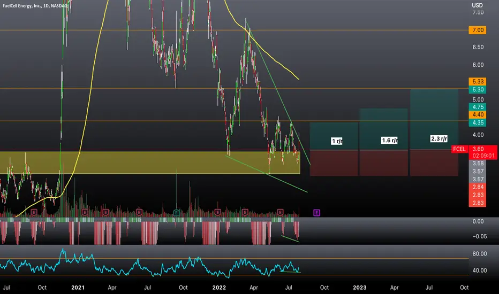Click the 2.3 r/r position label
The image size is (499, 294).
point(439,138)
